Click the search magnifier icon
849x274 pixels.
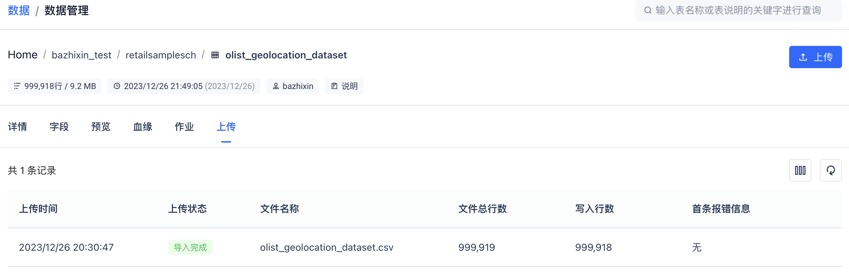648,10
